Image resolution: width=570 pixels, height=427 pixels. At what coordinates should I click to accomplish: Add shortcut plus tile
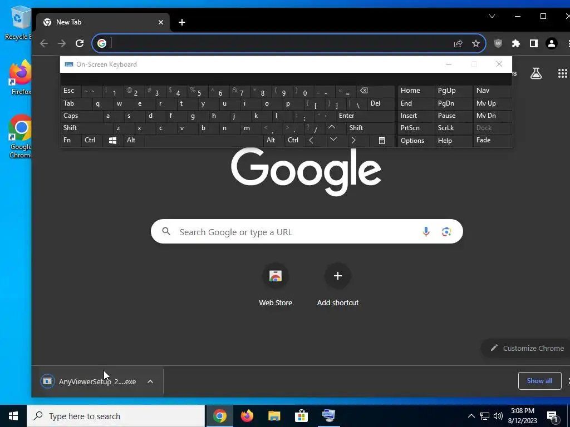click(x=338, y=284)
